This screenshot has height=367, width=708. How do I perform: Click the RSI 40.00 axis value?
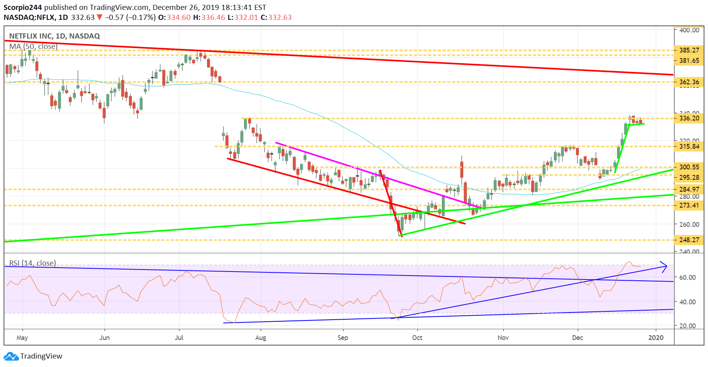[x=688, y=302]
